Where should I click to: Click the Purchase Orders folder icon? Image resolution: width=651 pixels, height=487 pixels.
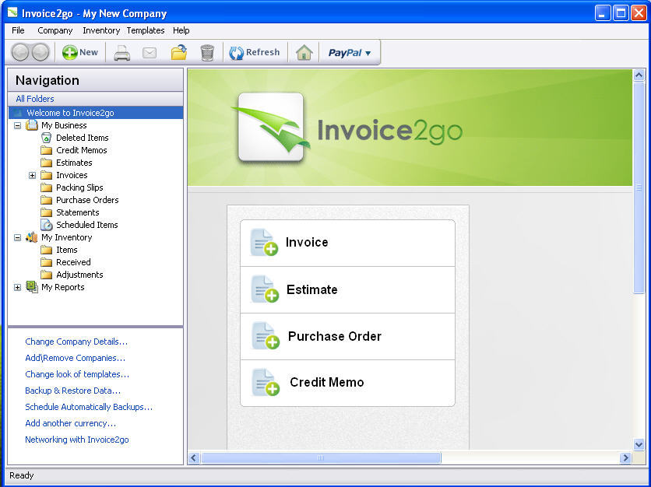pyautogui.click(x=47, y=200)
